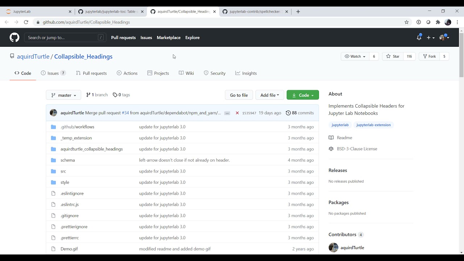Open the Issues repository tab
Viewport: 464px width, 261px height.
coord(53,73)
